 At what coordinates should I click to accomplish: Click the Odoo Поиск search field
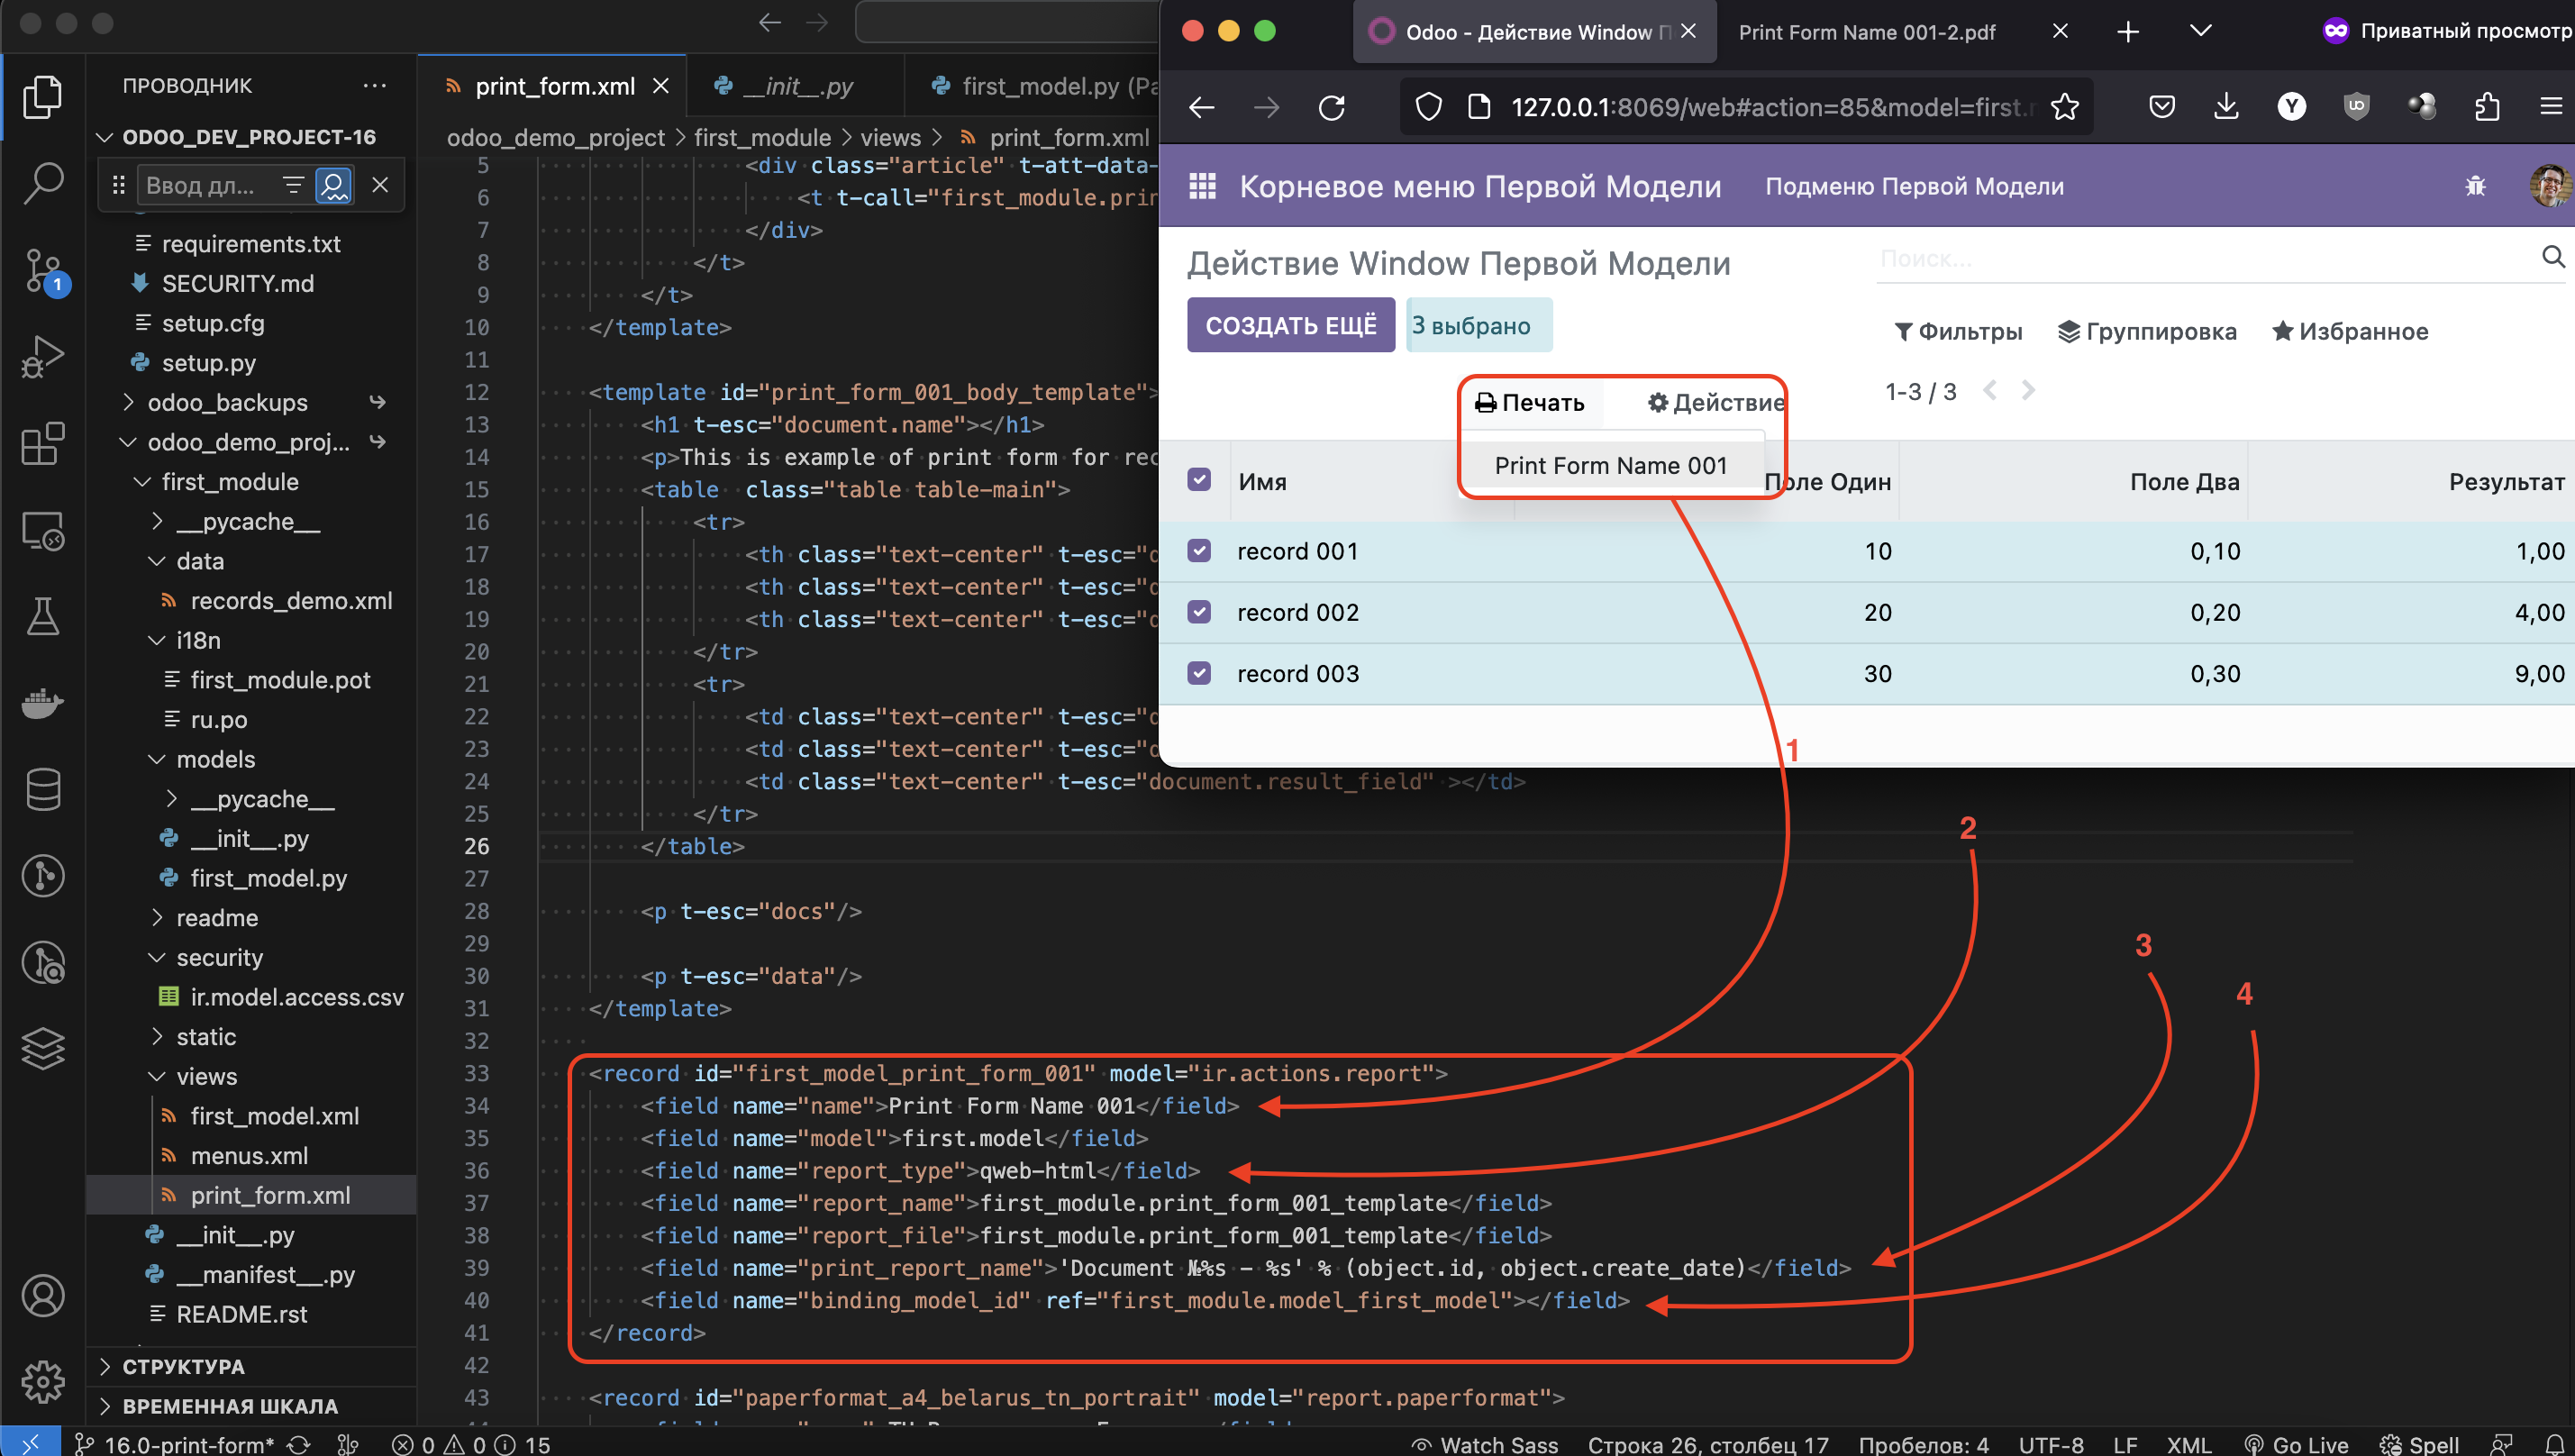pos(2205,259)
